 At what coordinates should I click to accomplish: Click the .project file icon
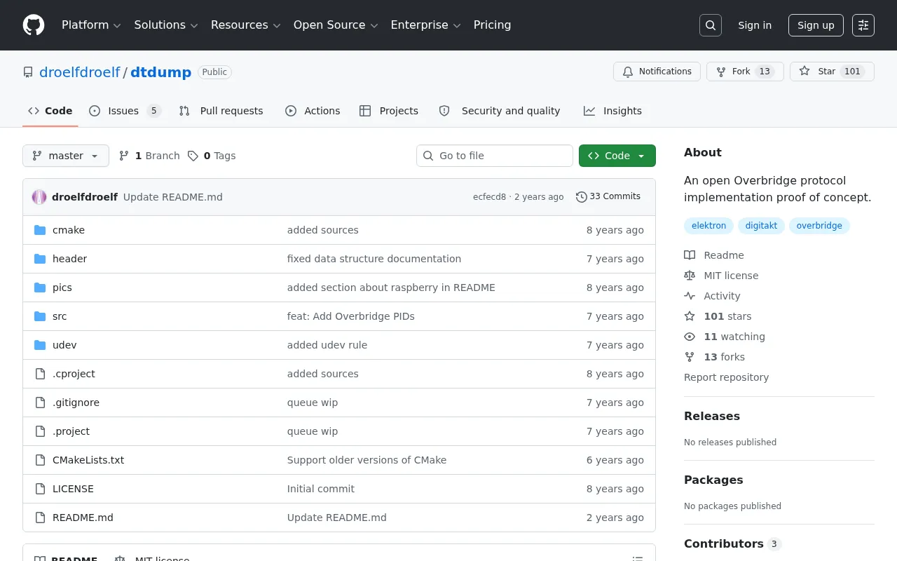click(40, 431)
